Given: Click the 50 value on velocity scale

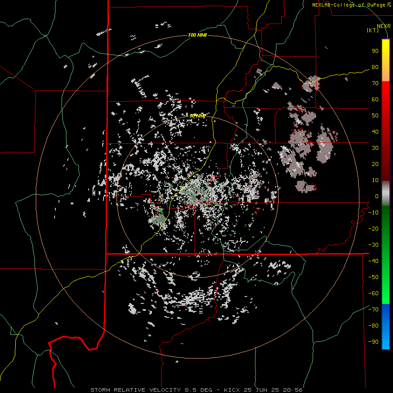Looking at the screenshot, I should [375, 116].
